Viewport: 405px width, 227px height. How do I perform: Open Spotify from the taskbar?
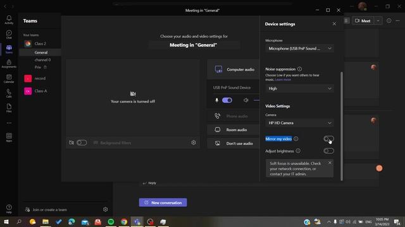click(111, 221)
